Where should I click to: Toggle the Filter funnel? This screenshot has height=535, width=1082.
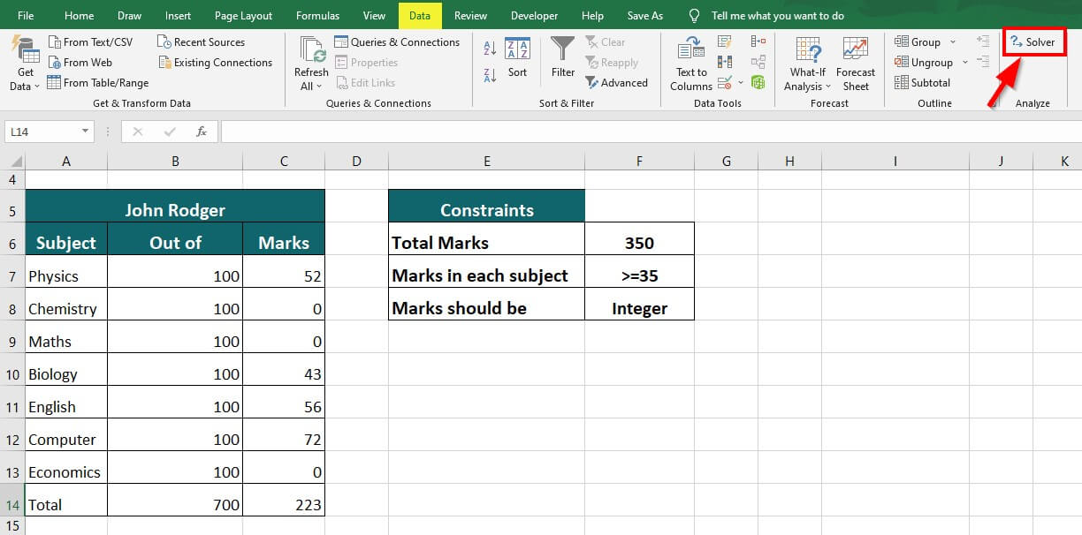(x=563, y=57)
